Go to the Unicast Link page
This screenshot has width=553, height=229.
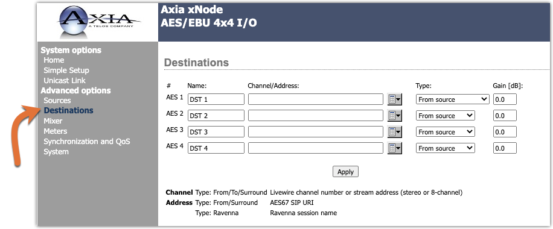click(x=65, y=80)
